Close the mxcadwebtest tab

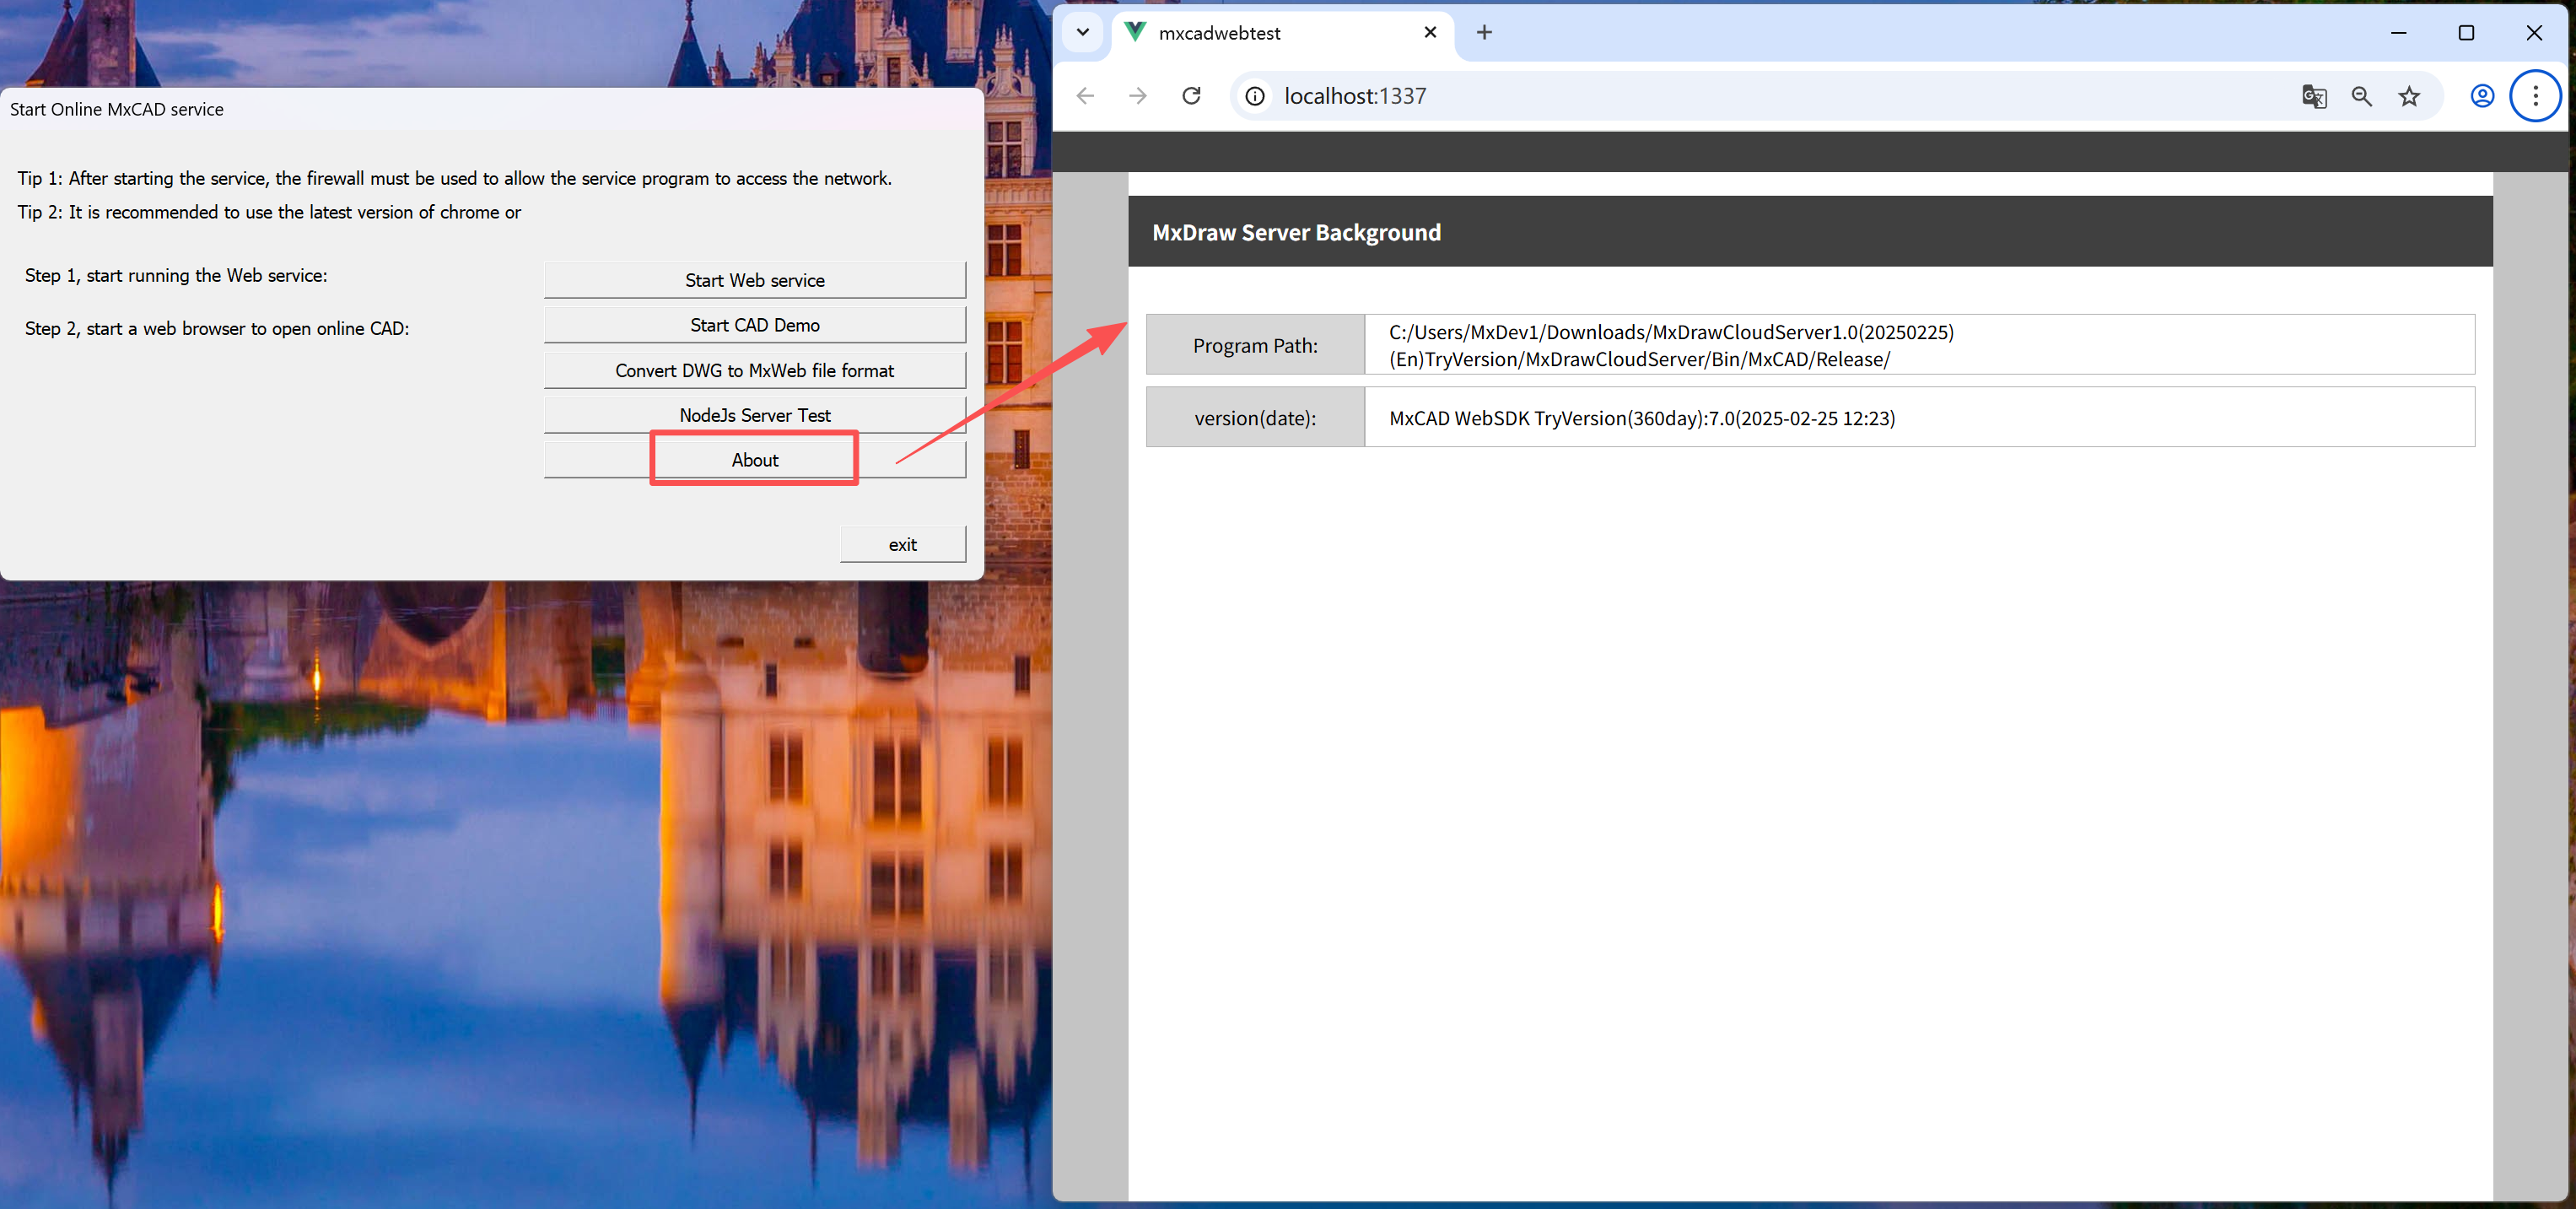coord(1430,32)
